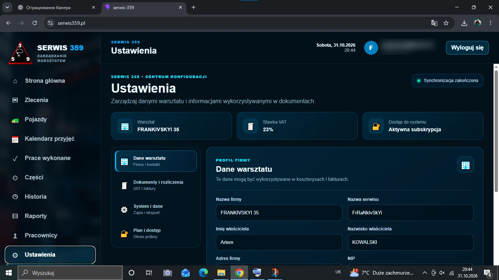Focus the Nazwa serwisu field
Image resolution: width=499 pixels, height=280 pixels.
(411, 213)
